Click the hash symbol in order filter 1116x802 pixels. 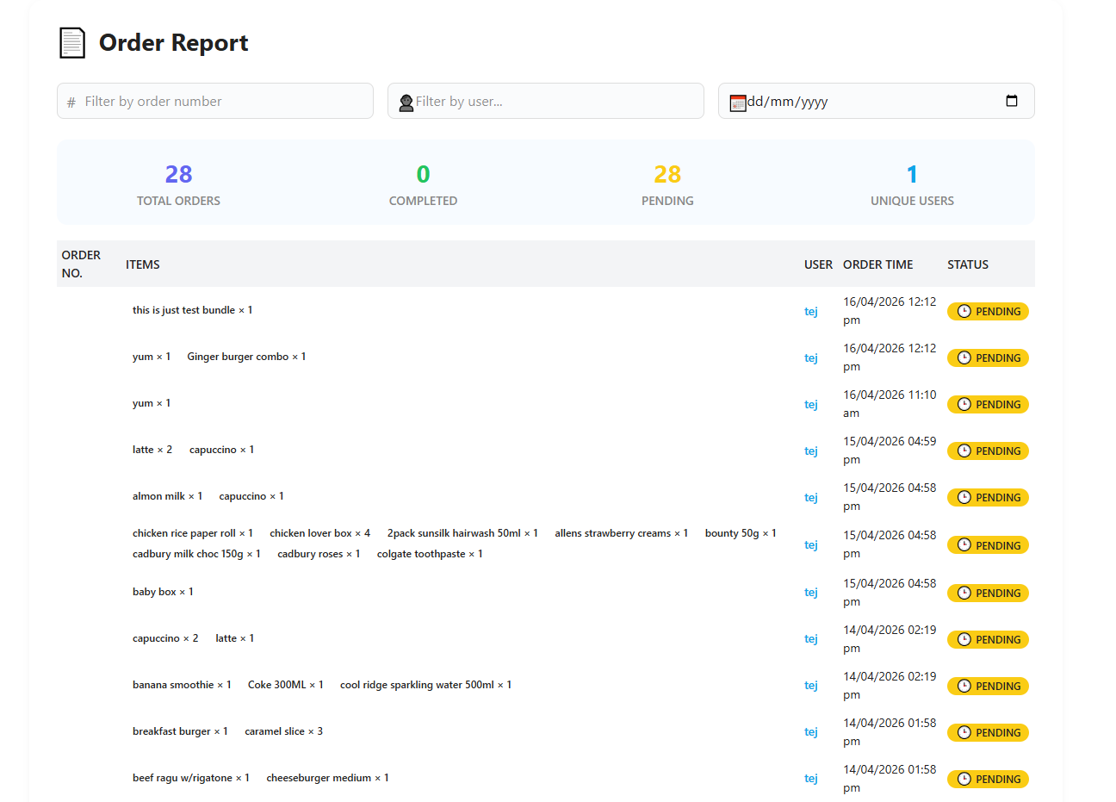point(71,102)
